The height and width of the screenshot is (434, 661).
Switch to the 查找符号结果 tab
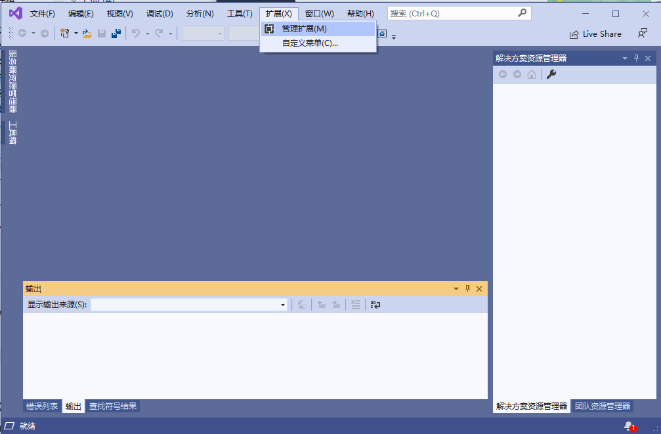coord(113,406)
